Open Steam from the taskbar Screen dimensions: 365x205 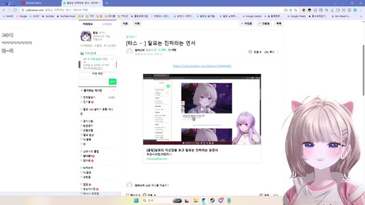[x=212, y=200]
